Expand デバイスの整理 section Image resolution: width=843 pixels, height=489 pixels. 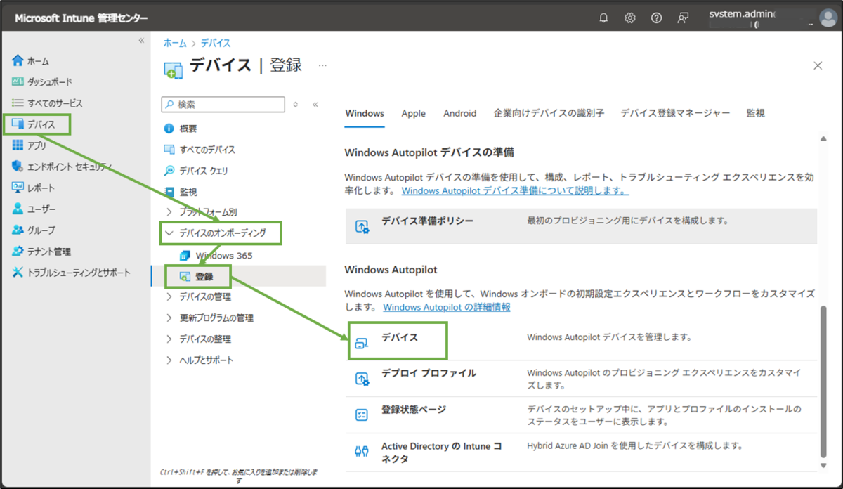(169, 339)
